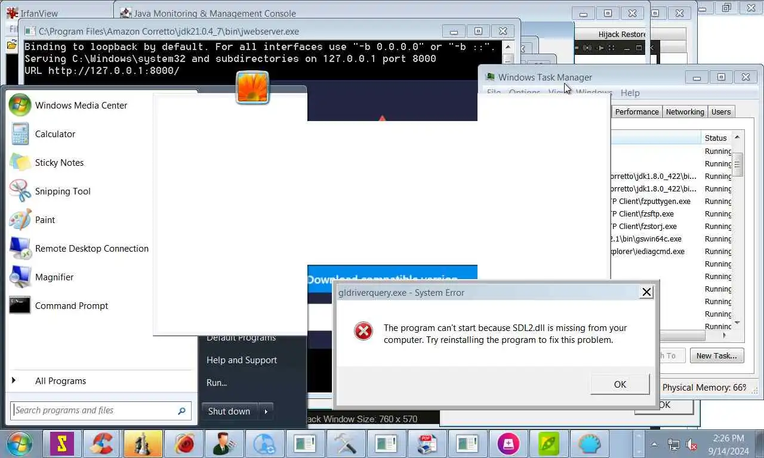Open the hammer and wrench taskbar app

click(346, 444)
